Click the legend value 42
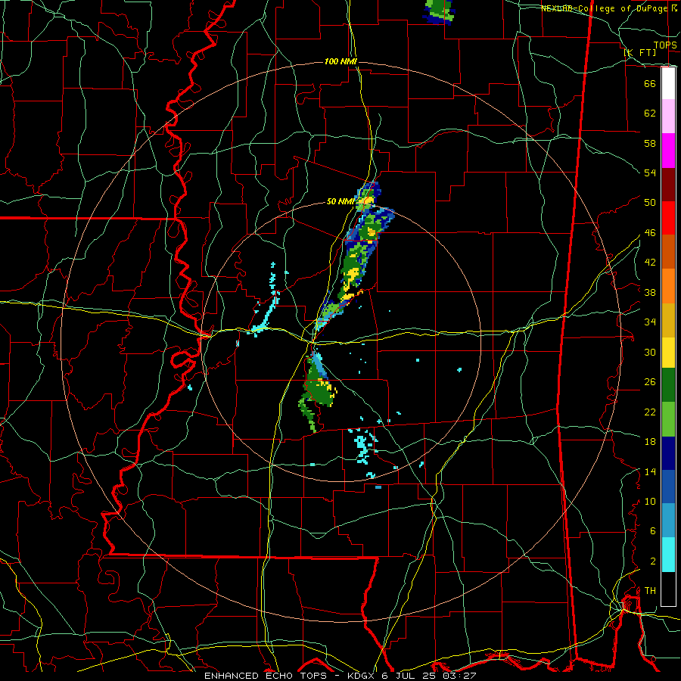The image size is (681, 681). pos(650,263)
